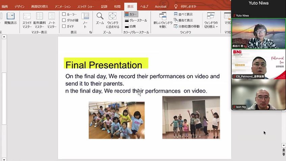Open Slide Master view (スライドマスター)
Viewport: 286px width, 161px height.
tap(27, 20)
